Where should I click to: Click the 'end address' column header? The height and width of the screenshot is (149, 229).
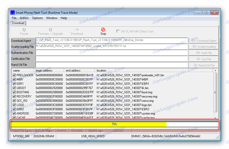tap(79, 70)
